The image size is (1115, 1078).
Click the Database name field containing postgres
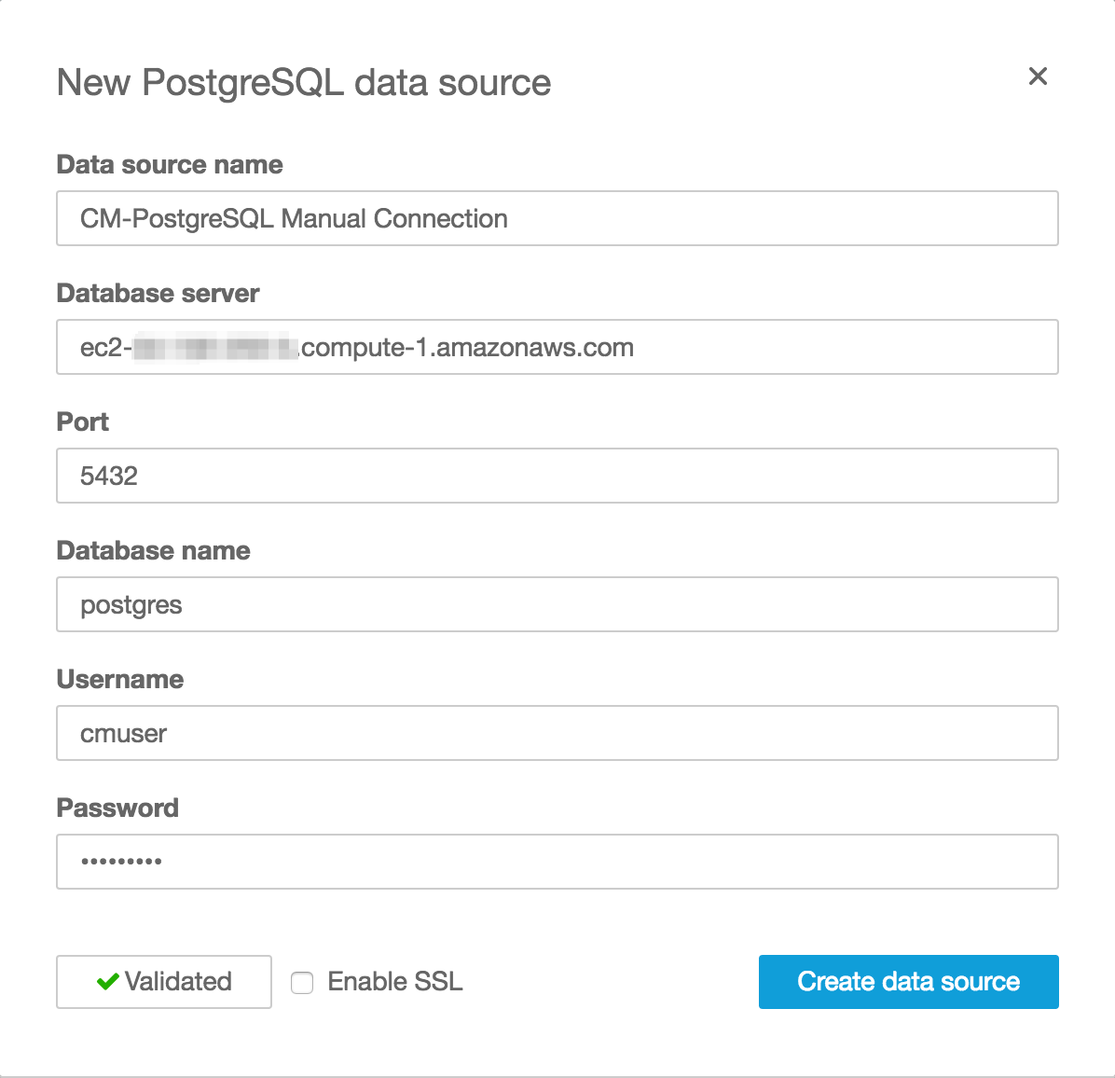[x=557, y=604]
